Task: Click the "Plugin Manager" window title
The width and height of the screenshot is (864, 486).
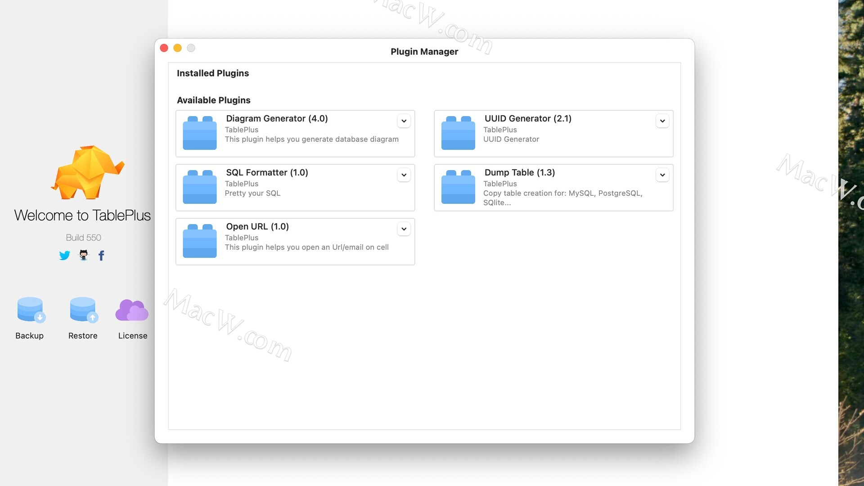Action: pyautogui.click(x=424, y=52)
